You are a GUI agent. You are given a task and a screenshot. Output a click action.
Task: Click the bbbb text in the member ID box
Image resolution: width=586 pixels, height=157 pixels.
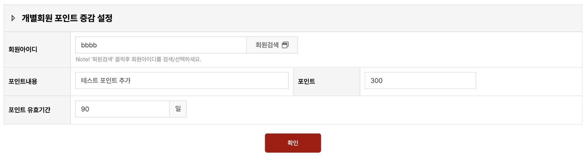pyautogui.click(x=89, y=45)
